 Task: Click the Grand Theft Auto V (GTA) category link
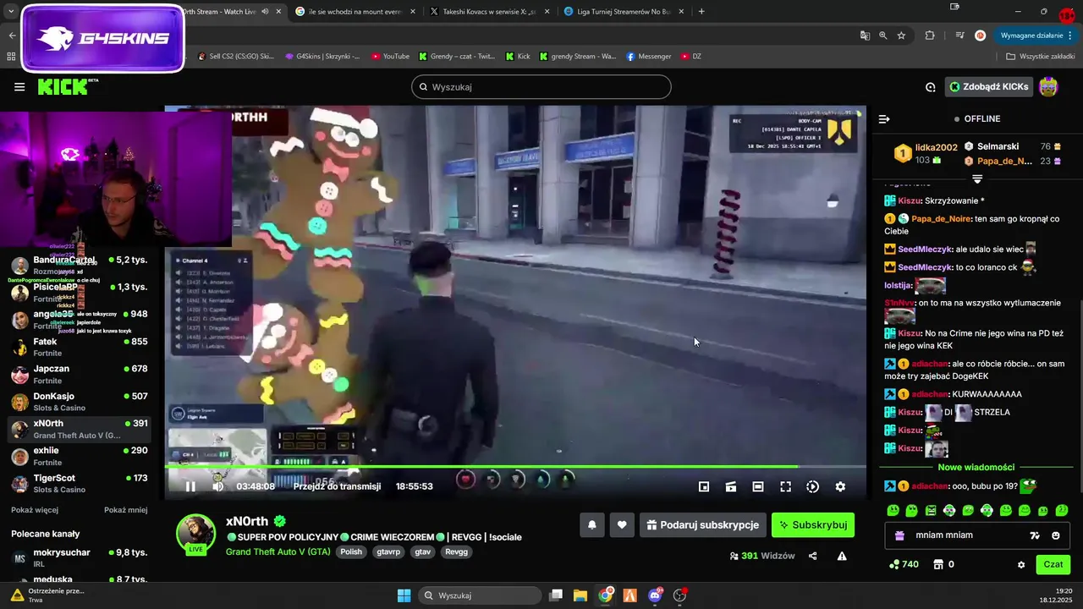(x=278, y=551)
